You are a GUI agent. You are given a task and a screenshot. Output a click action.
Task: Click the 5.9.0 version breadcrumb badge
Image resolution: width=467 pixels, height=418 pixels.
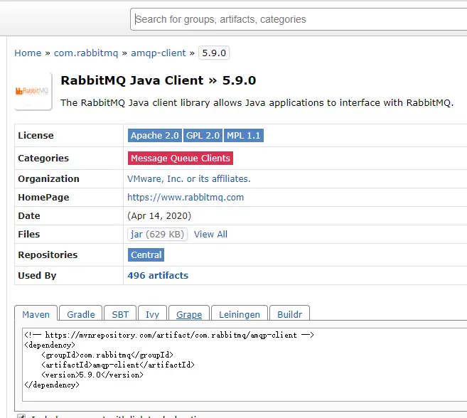coord(214,53)
